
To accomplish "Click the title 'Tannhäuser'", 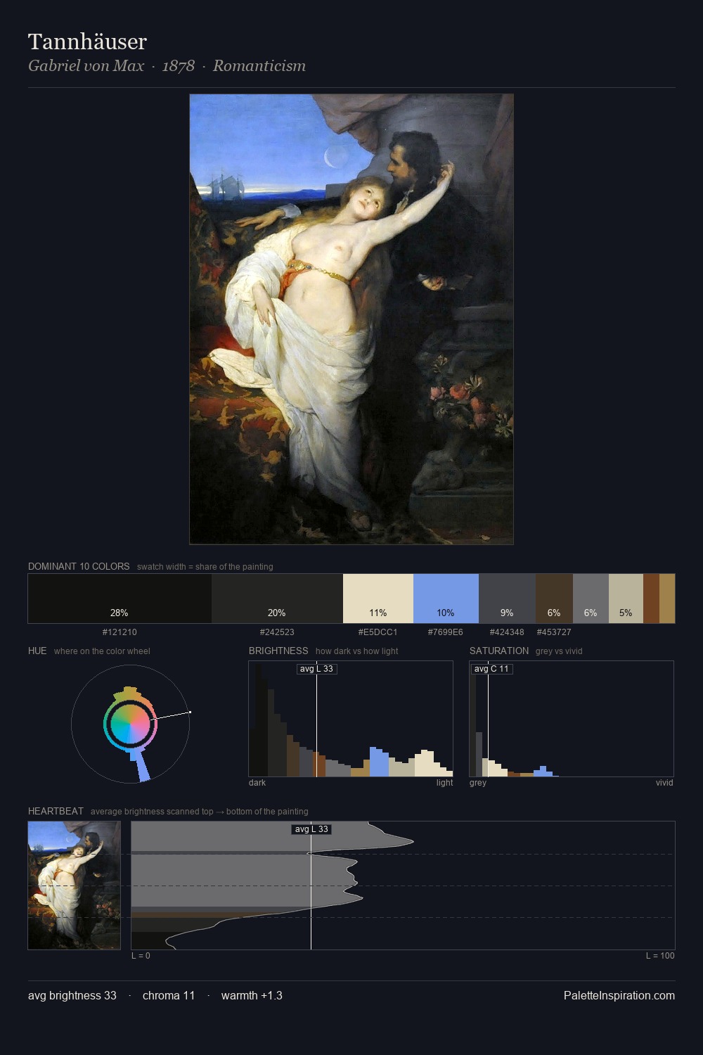I will click(x=87, y=41).
